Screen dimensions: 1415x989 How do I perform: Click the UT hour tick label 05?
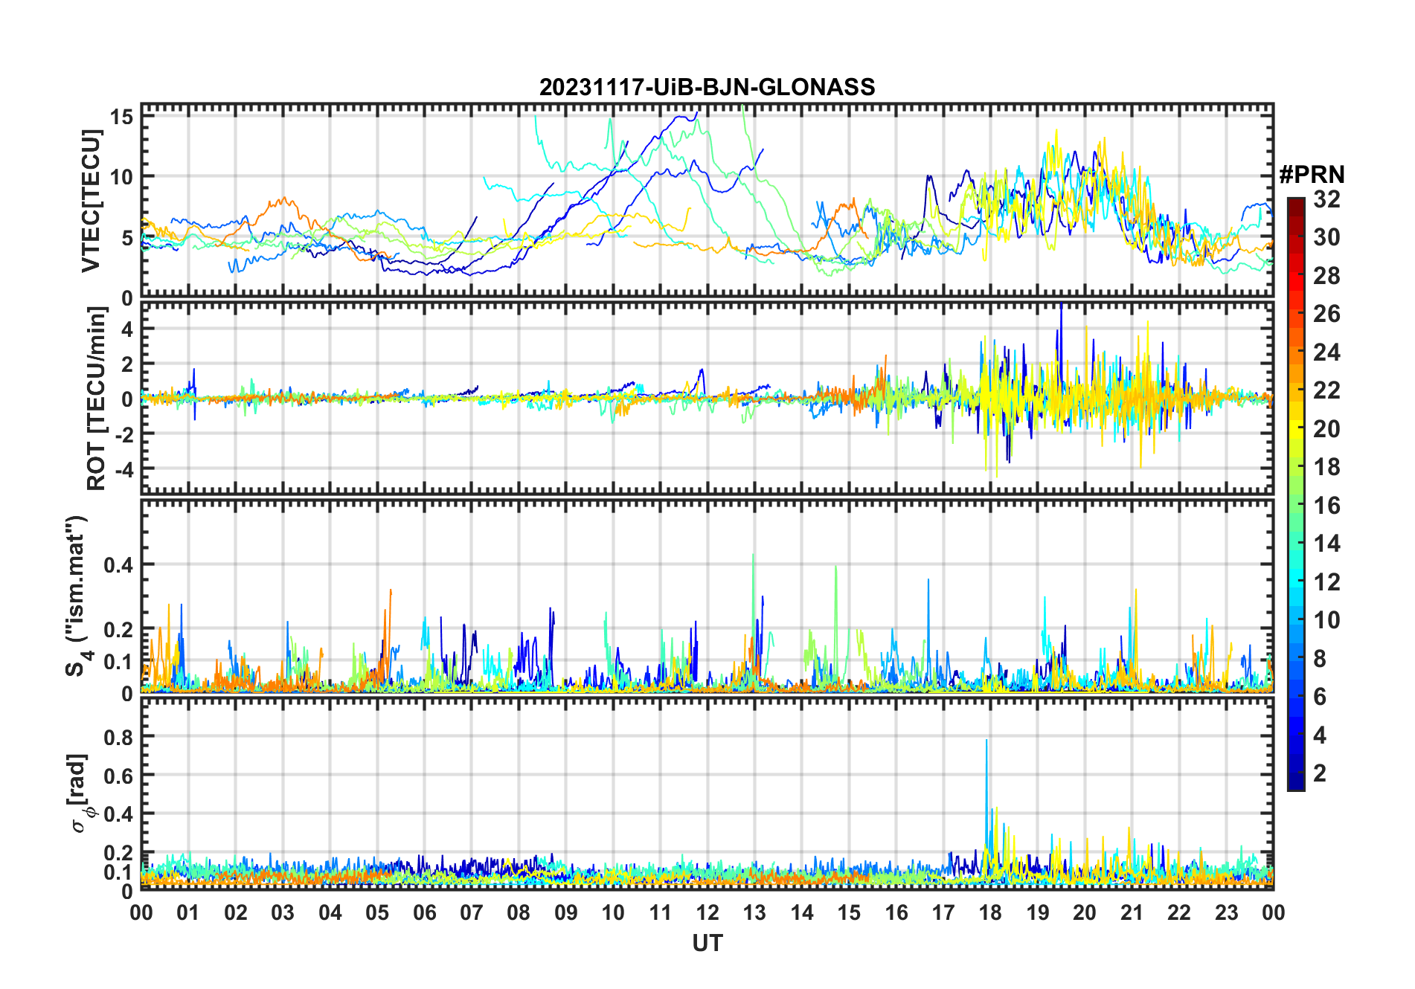(377, 912)
